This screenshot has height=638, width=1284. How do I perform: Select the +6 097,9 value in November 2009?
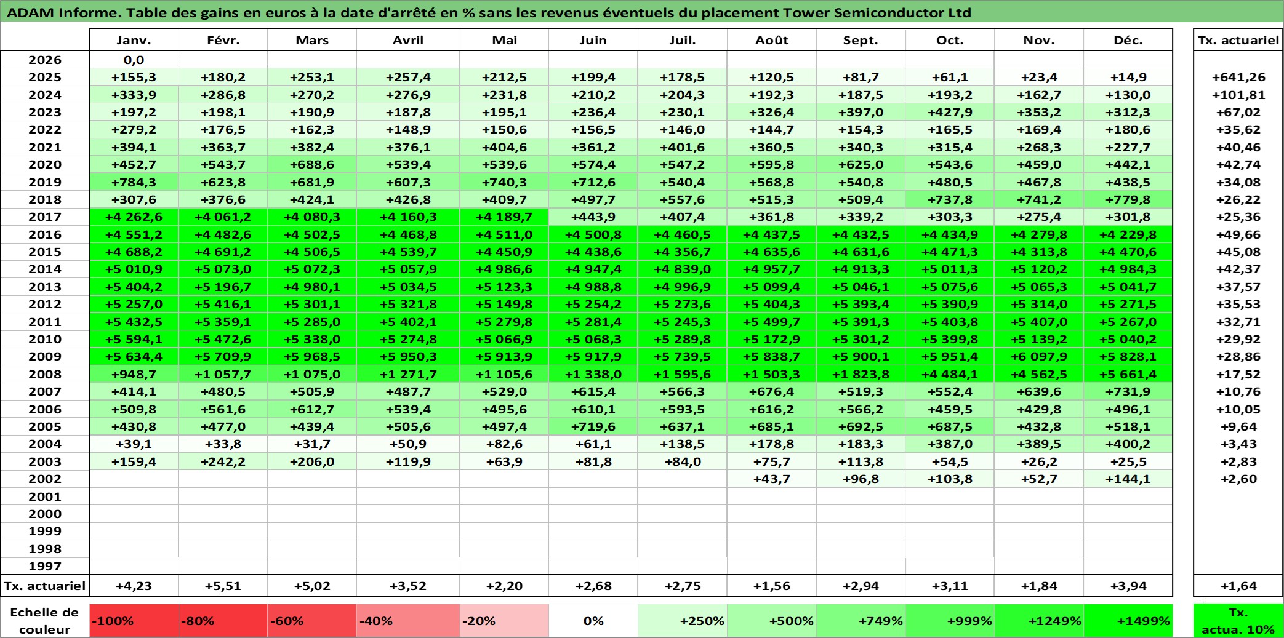click(x=1039, y=356)
